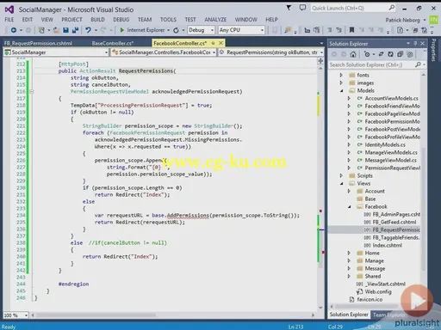The height and width of the screenshot is (330, 441).
Task: Click the Search Solution Explorer field
Action: [x=371, y=64]
